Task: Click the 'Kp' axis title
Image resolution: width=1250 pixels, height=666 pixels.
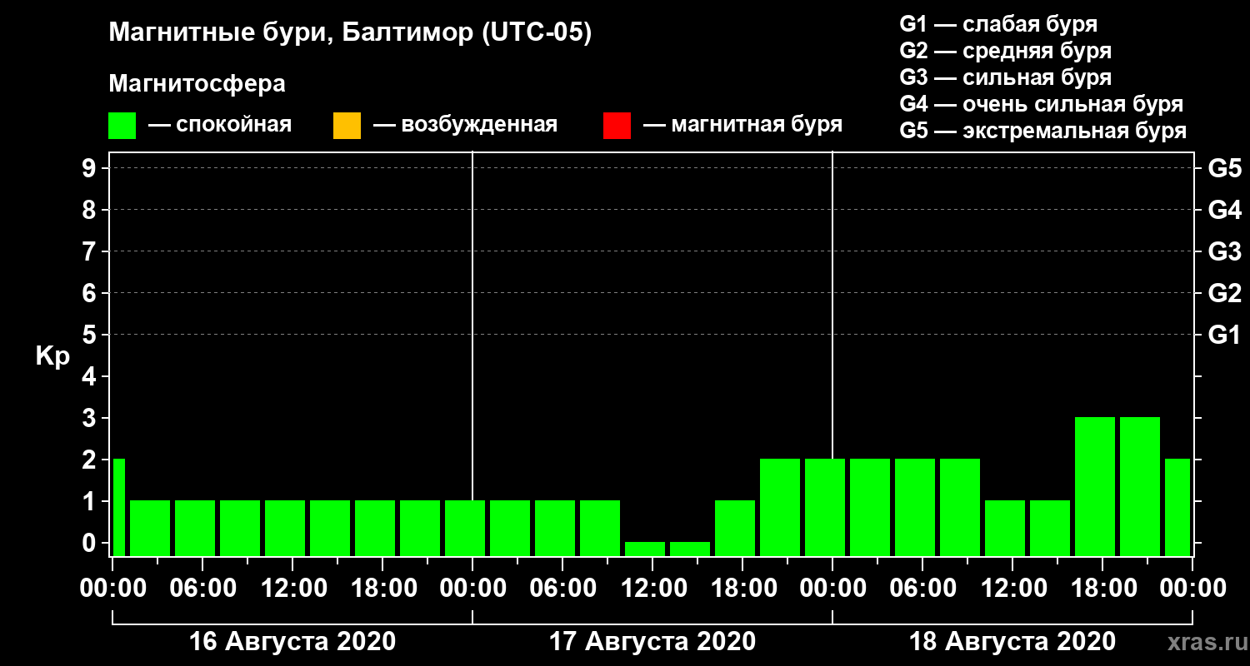Action: click(x=53, y=356)
